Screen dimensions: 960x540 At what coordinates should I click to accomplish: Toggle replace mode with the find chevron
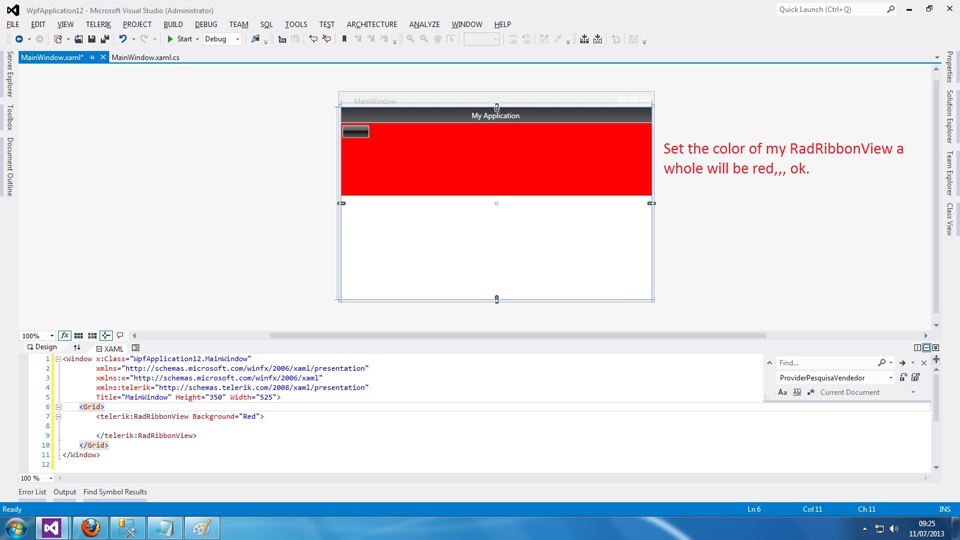(769, 363)
